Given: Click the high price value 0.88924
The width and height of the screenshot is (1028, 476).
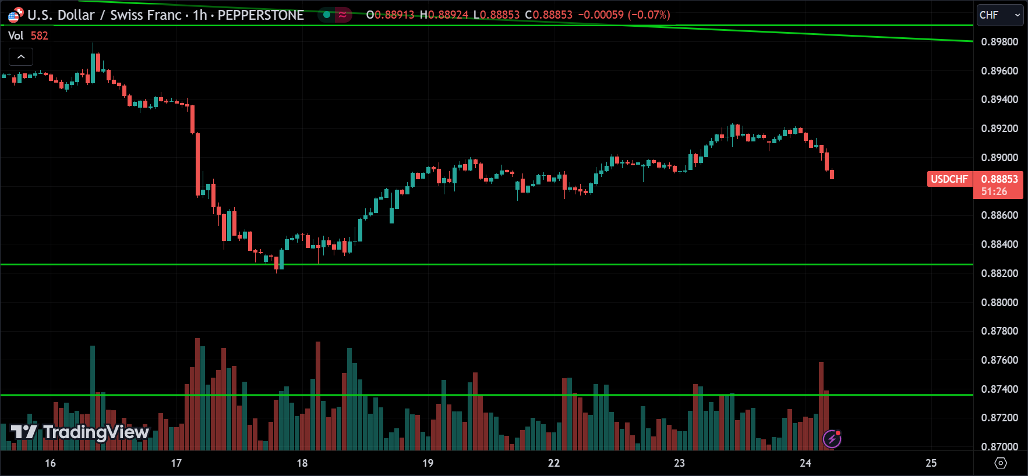Looking at the screenshot, I should pyautogui.click(x=448, y=15).
